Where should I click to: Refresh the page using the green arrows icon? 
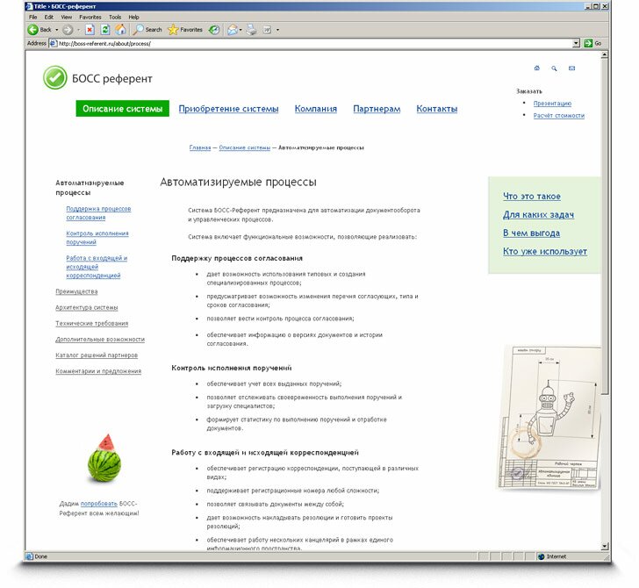coord(105,30)
